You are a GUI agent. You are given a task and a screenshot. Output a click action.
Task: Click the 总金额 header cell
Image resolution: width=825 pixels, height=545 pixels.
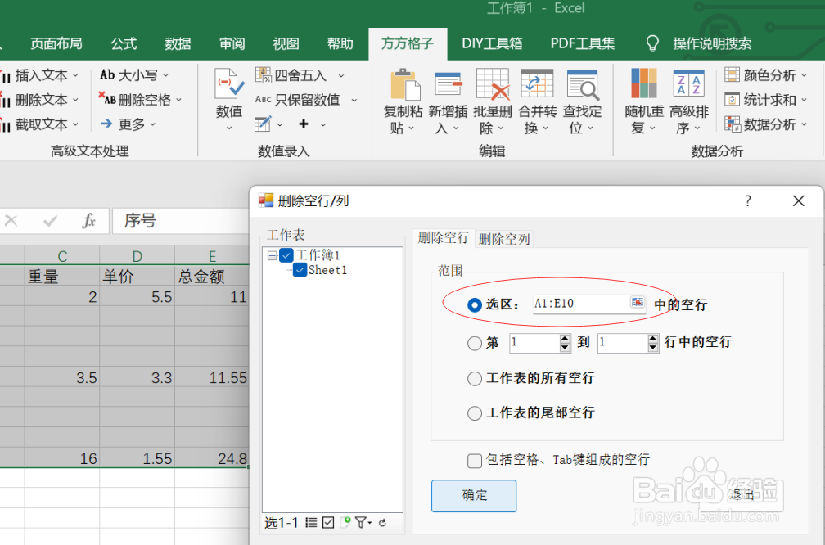[211, 276]
